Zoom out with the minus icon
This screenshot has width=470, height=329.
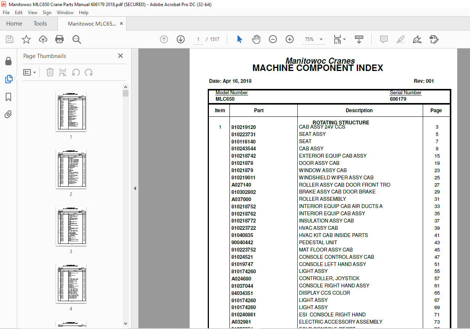(x=273, y=39)
